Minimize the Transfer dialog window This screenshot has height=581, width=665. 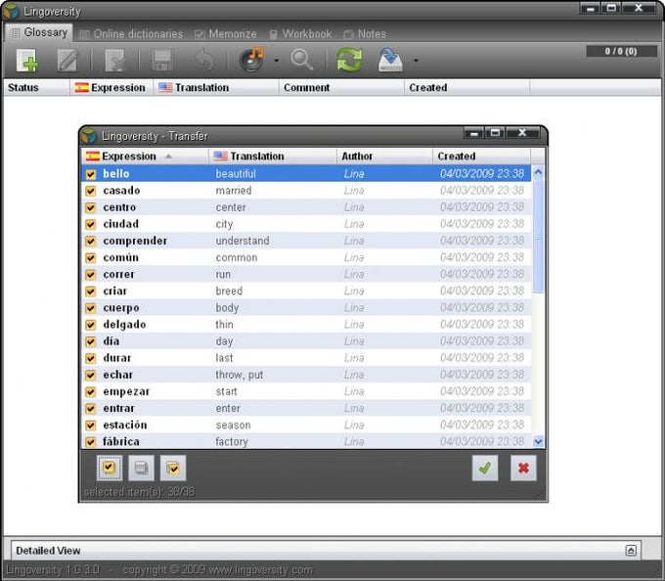pyautogui.click(x=474, y=133)
